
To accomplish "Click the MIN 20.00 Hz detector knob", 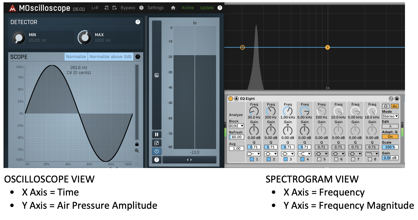I will click(19, 38).
